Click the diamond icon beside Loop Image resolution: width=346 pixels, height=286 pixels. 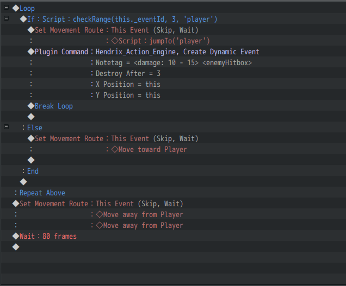click(16, 8)
